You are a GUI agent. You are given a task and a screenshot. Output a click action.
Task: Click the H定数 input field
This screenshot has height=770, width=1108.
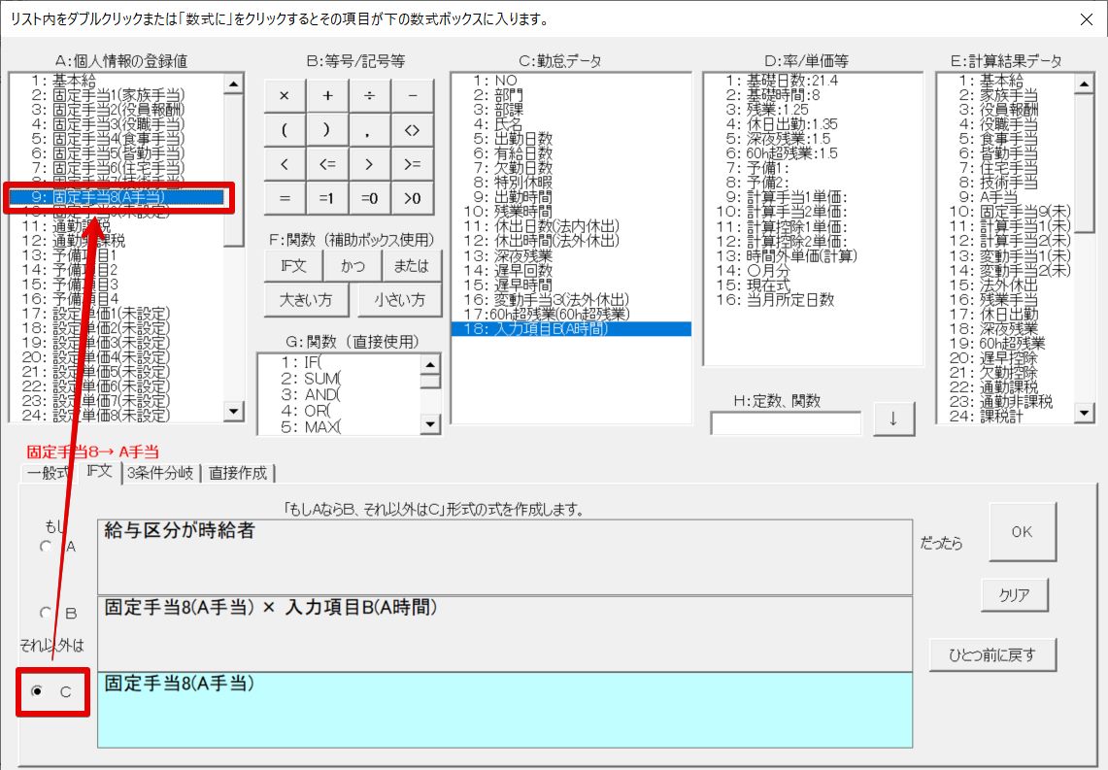click(786, 423)
